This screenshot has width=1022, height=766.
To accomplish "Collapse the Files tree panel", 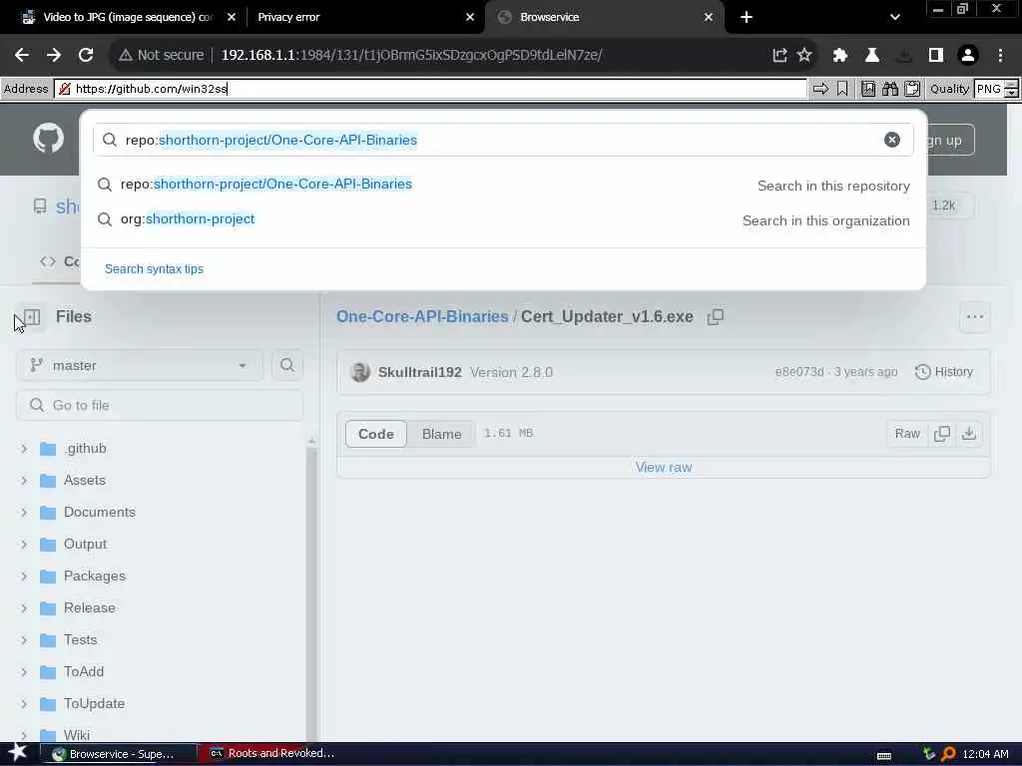I will 31,317.
